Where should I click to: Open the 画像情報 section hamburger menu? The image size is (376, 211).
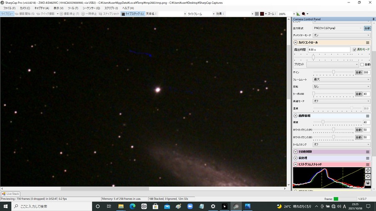pyautogui.click(x=367, y=116)
